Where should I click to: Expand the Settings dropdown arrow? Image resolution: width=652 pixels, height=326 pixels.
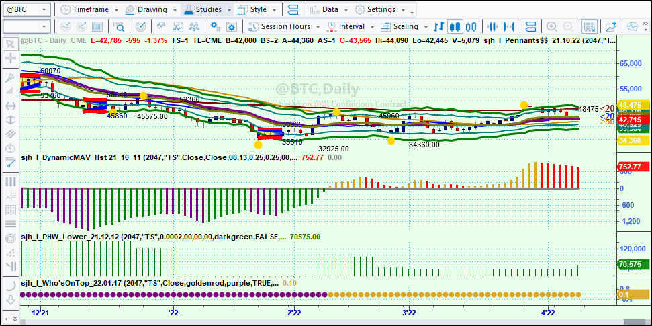point(404,9)
